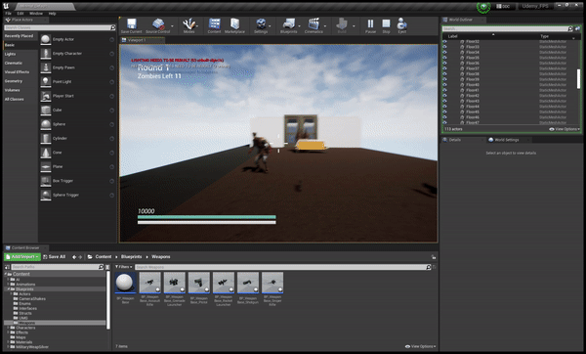
Task: Toggle visibility of Floor41 actor
Action: pos(444,90)
